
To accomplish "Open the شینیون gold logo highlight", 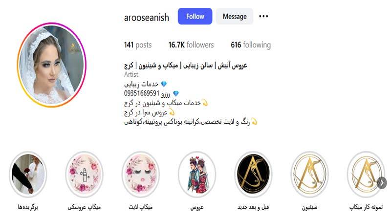I will click(310, 174).
